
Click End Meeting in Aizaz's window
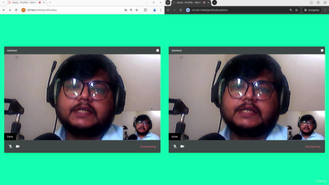click(313, 146)
